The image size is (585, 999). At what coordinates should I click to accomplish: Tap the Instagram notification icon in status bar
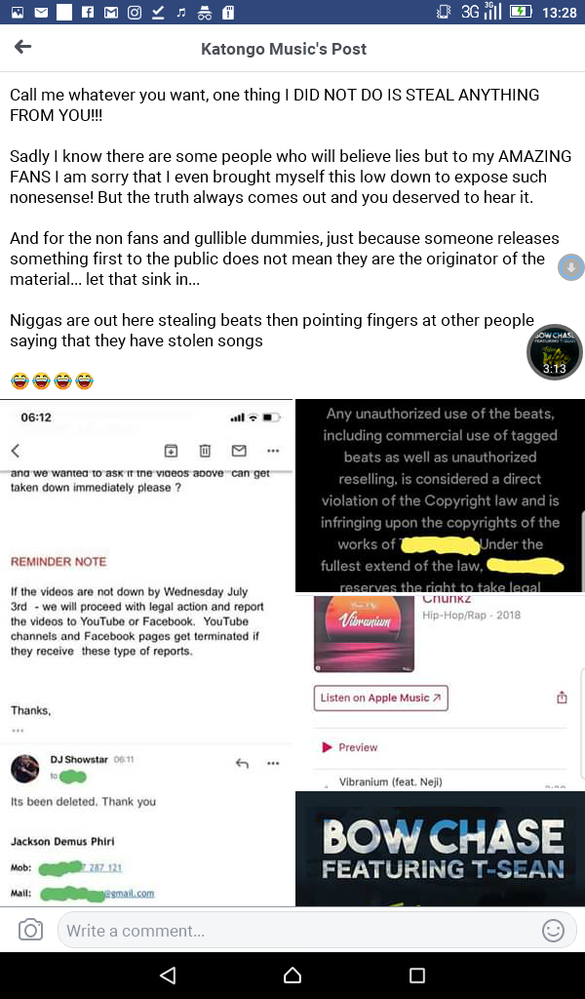point(135,12)
